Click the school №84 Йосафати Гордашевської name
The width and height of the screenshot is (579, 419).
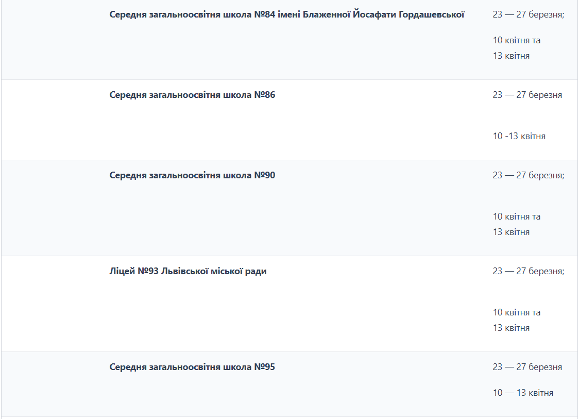point(287,14)
